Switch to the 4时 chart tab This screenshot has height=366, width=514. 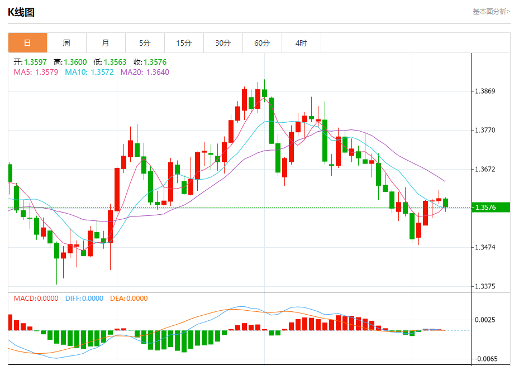pos(301,43)
